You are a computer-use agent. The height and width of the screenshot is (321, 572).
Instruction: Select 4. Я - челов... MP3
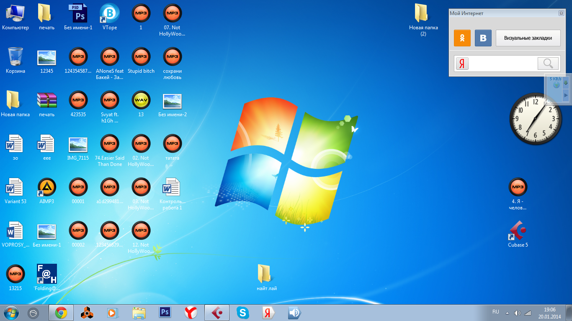(518, 194)
